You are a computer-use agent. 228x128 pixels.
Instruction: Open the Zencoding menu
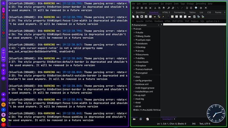pos(201,4)
